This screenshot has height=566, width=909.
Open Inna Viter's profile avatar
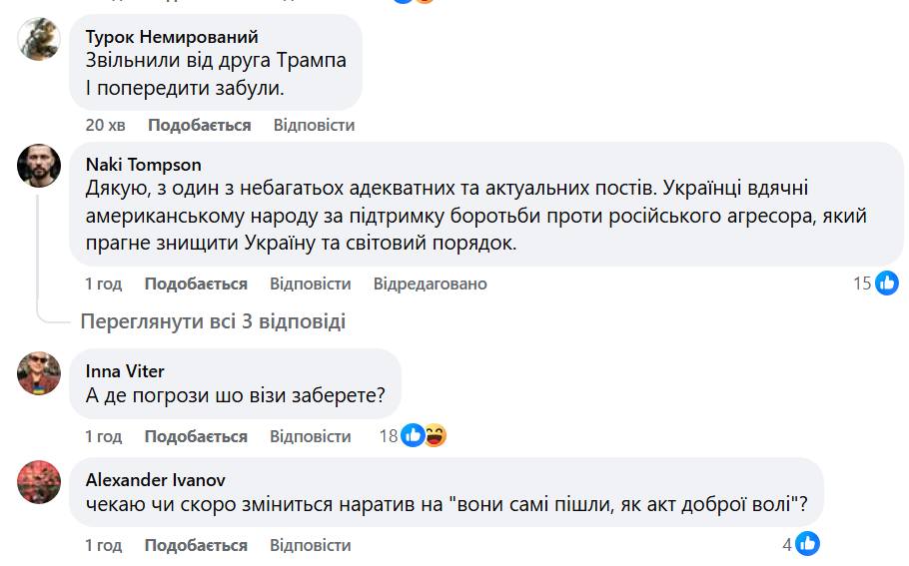(x=39, y=372)
